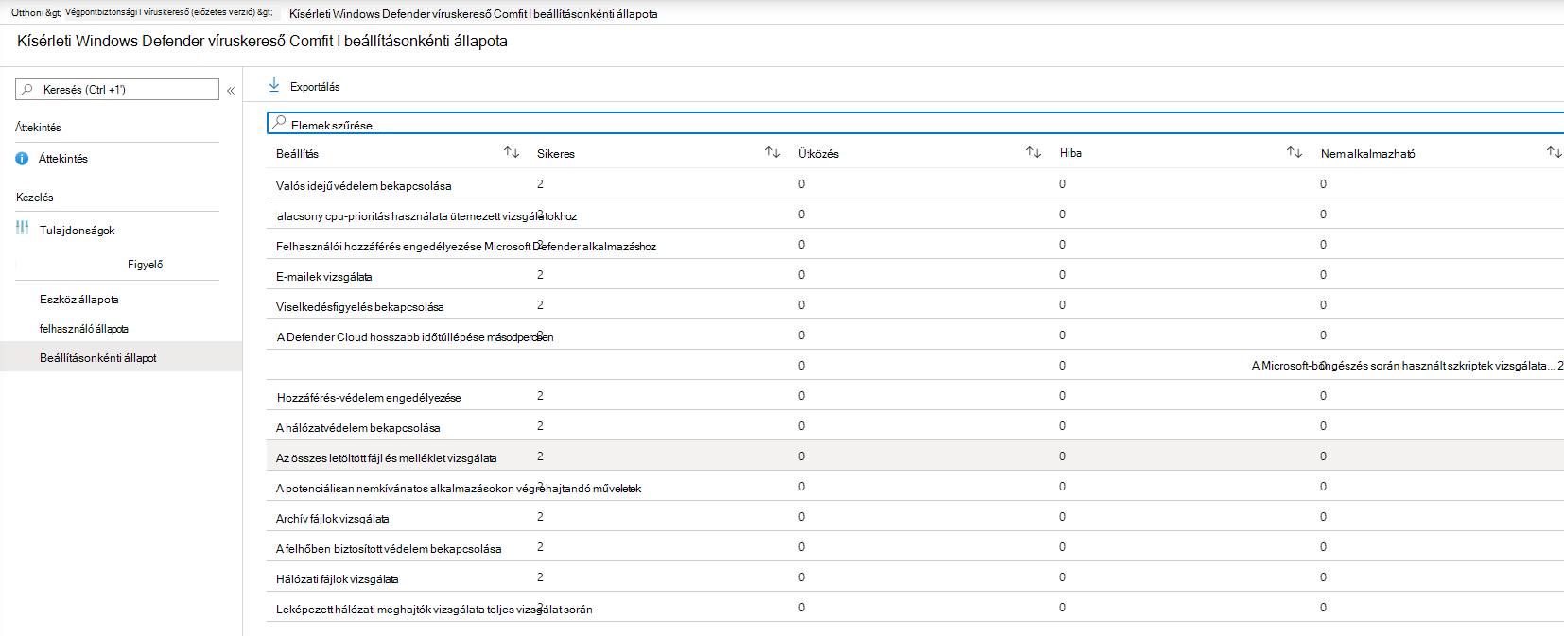This screenshot has width=1564, height=636.
Task: Select the row Archív fájlok vizsgálata
Action: coord(915,516)
